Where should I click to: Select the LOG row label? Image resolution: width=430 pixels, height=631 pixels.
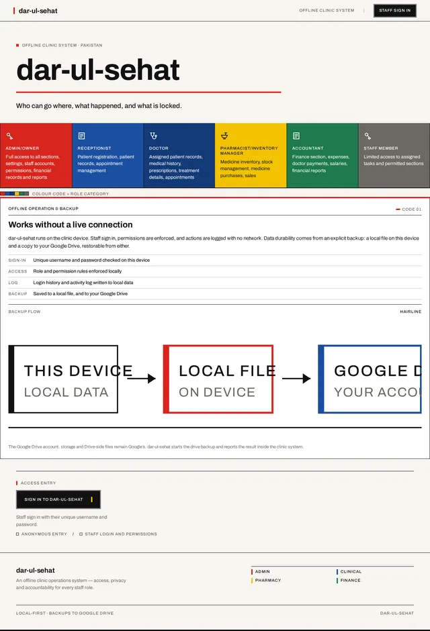[x=13, y=283]
